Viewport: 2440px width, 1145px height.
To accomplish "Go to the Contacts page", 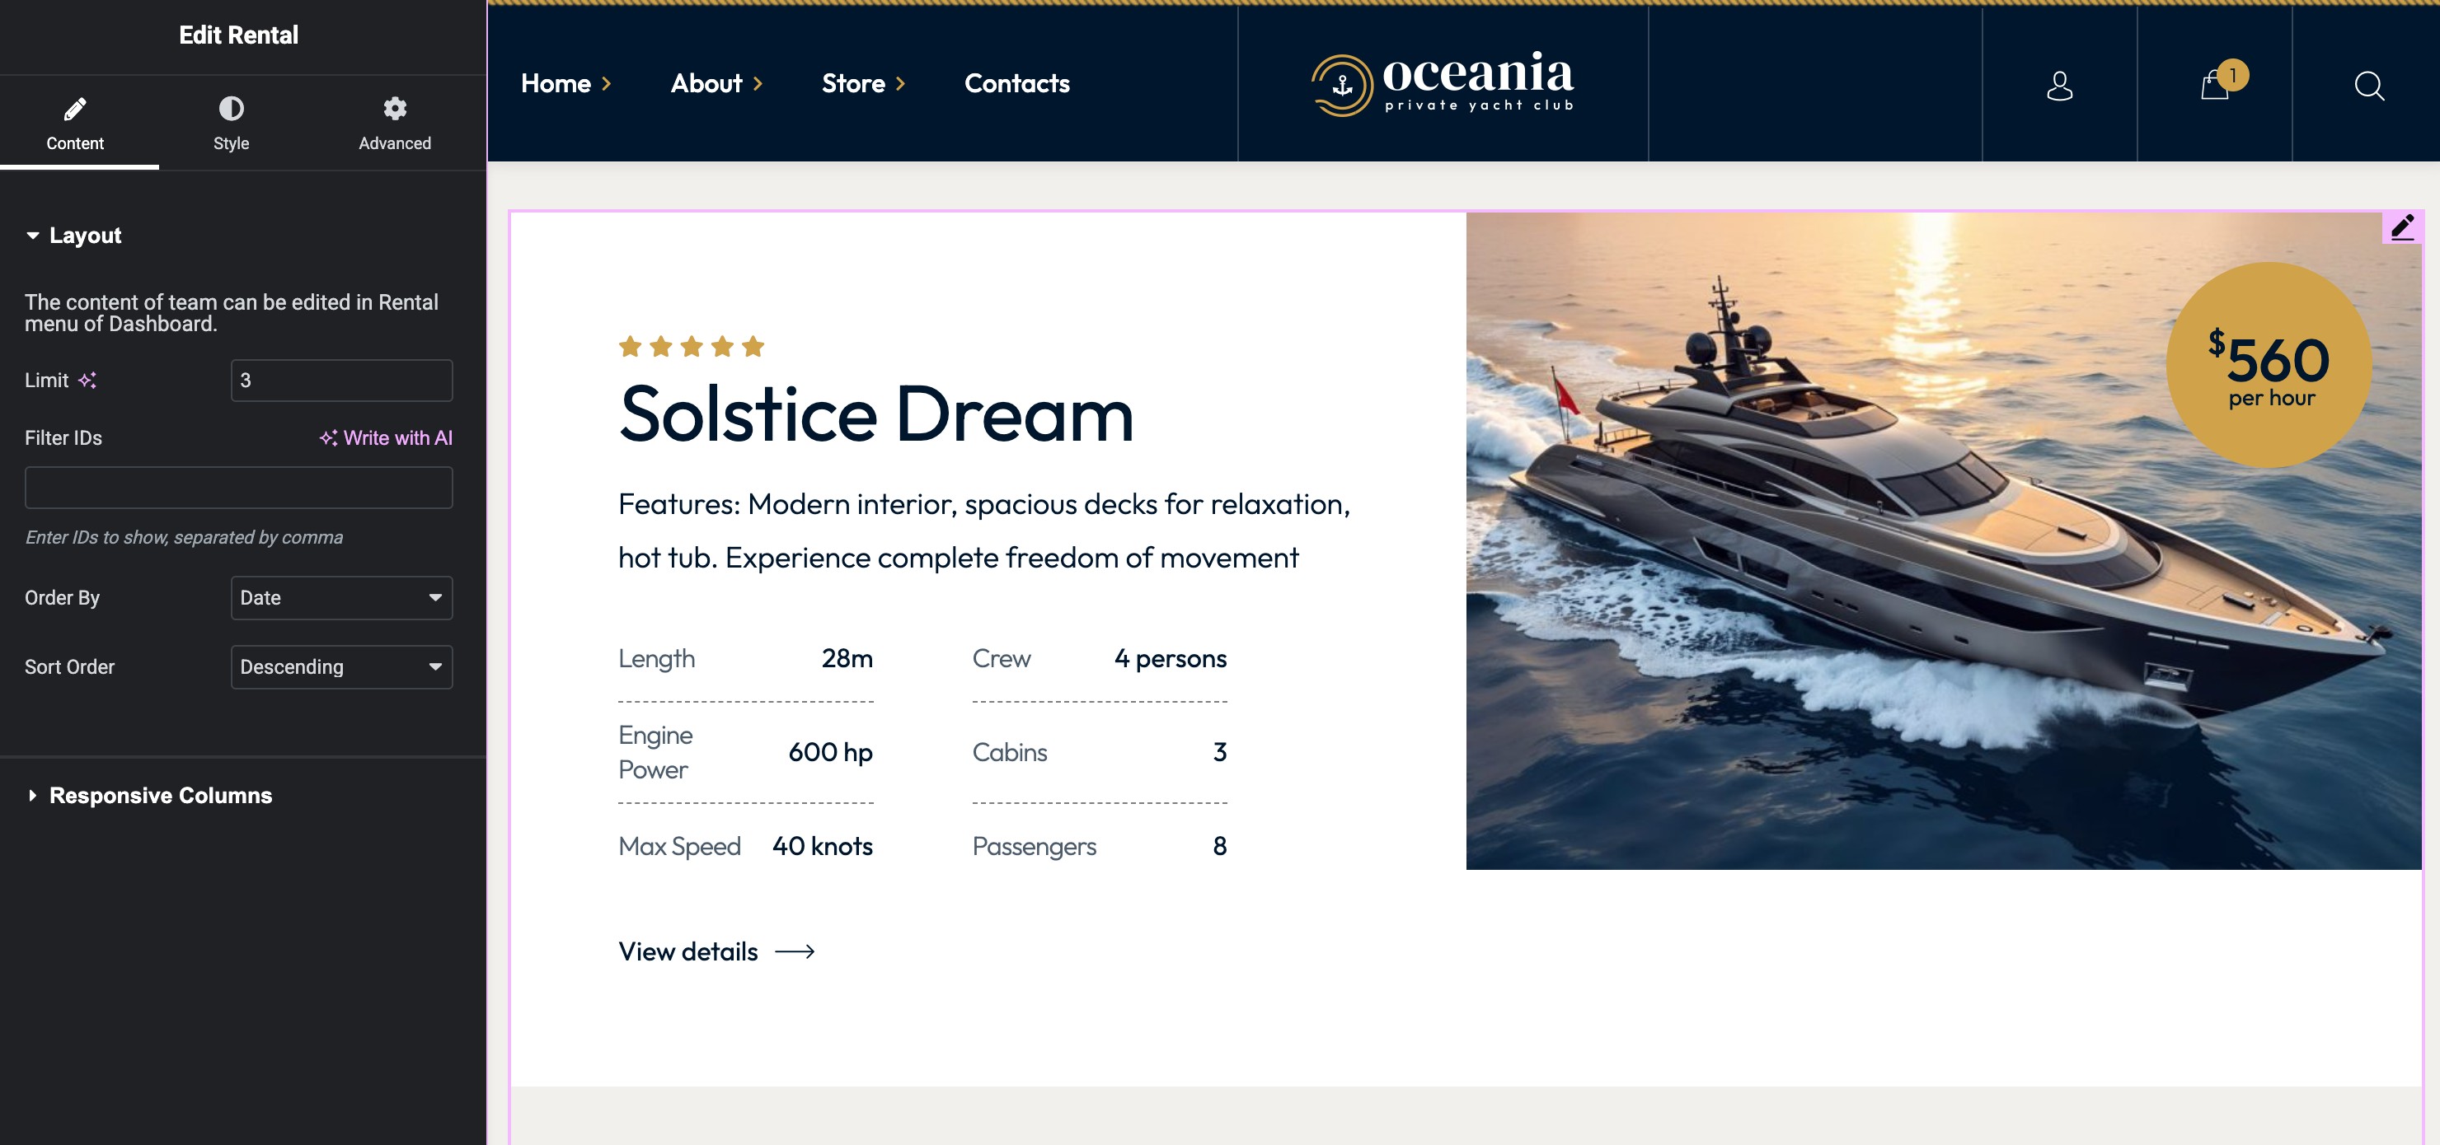I will tap(1016, 83).
